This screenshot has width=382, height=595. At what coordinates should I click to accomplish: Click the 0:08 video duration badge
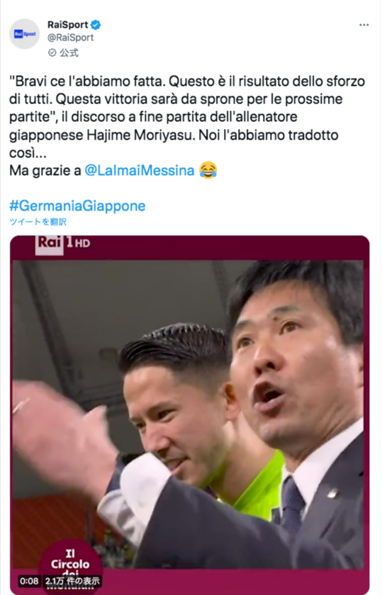[x=29, y=581]
